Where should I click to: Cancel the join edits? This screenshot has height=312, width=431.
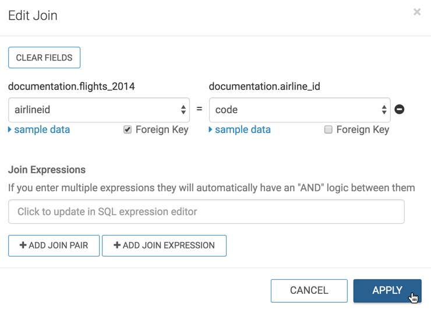pyautogui.click(x=309, y=290)
